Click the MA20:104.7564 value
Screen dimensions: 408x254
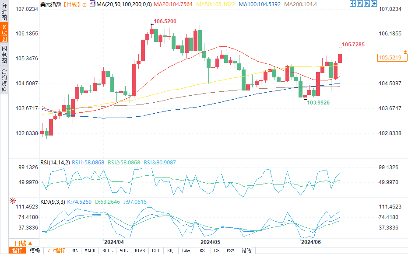point(173,4)
